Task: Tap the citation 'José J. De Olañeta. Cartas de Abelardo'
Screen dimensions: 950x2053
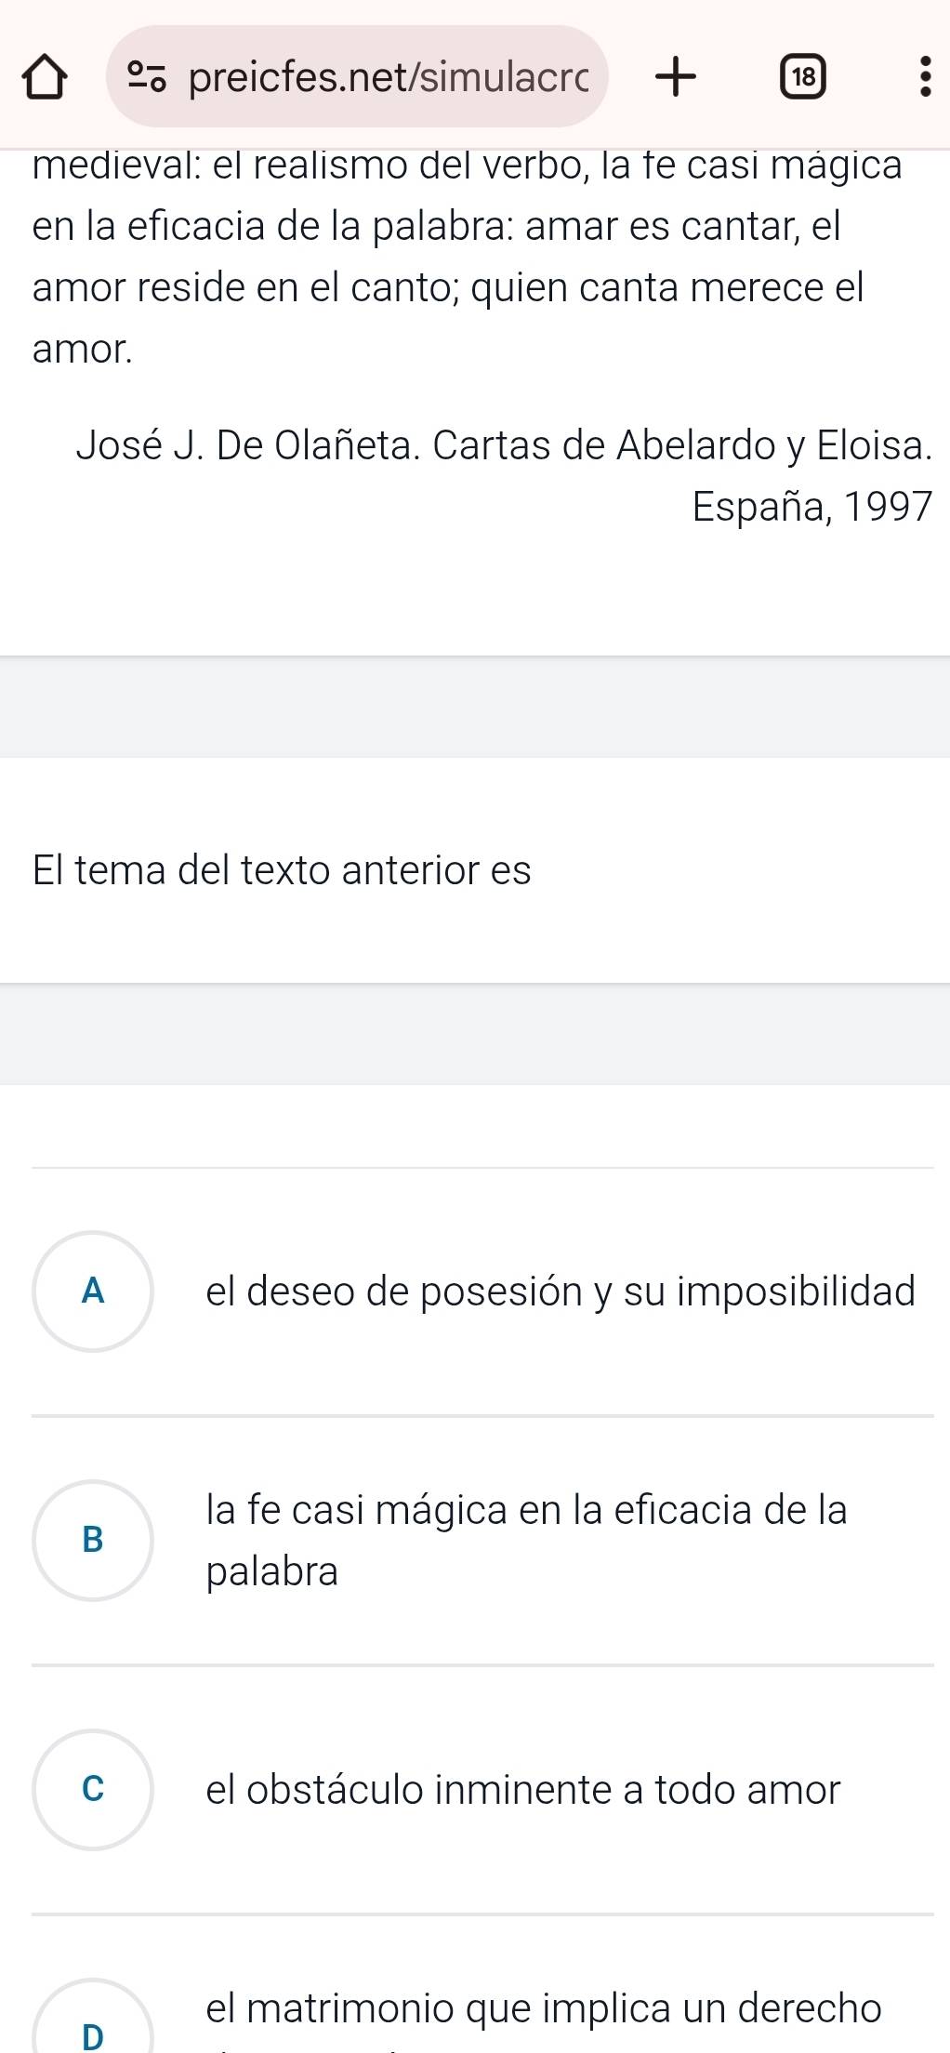Action: (x=504, y=445)
